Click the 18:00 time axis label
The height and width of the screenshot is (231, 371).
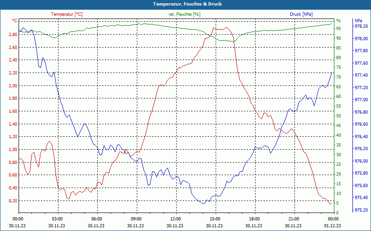click(255, 219)
